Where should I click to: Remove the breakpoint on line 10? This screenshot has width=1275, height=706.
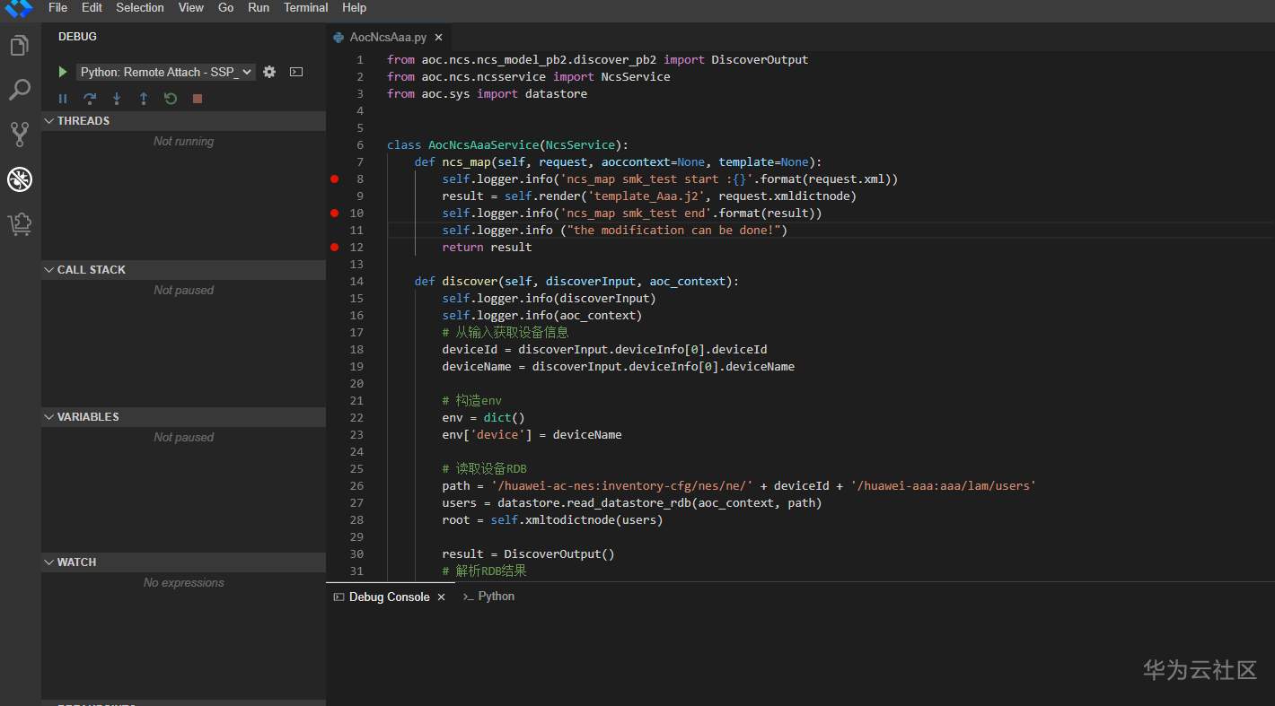tap(335, 214)
